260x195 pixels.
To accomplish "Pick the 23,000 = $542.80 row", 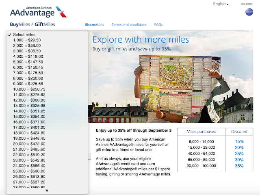I will coord(47,160).
